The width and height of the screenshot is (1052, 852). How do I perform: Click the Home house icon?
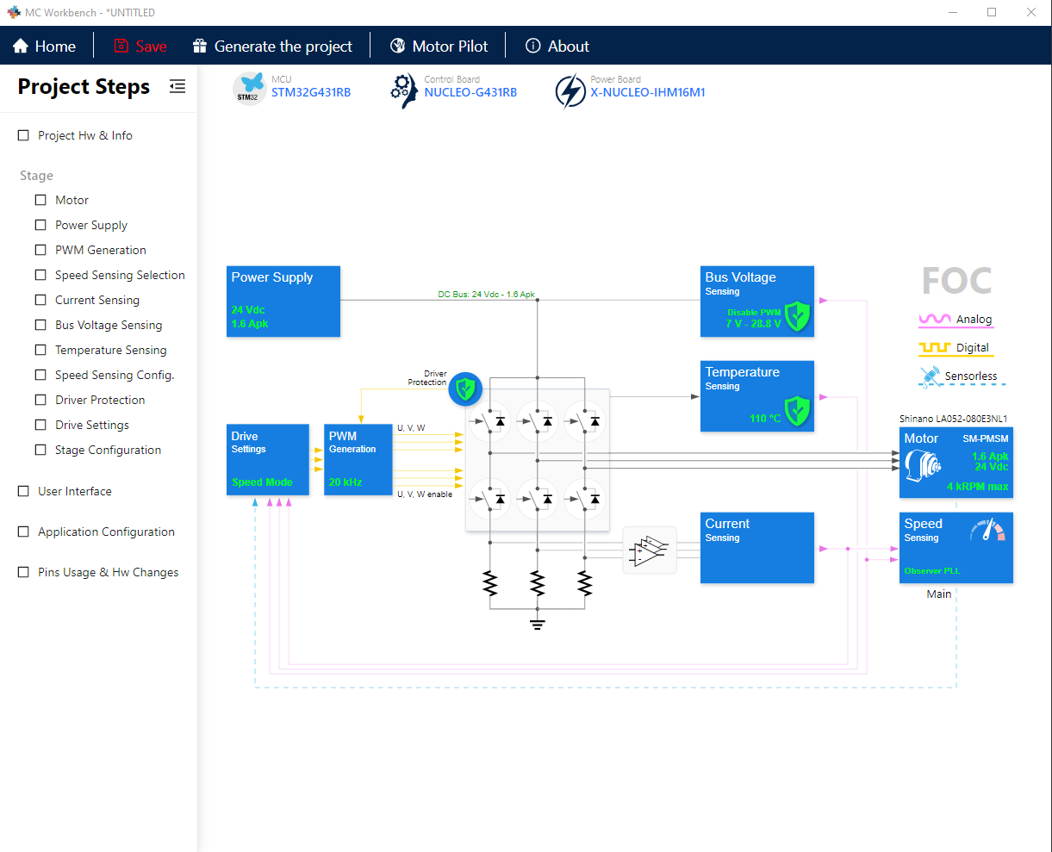(x=21, y=46)
